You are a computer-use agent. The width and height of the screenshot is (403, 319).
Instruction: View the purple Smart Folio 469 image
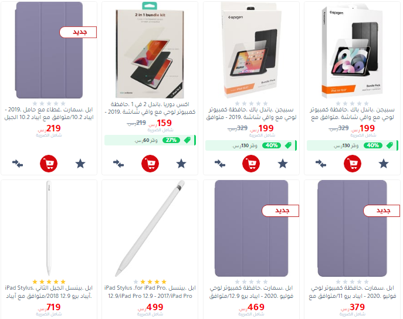click(251, 228)
